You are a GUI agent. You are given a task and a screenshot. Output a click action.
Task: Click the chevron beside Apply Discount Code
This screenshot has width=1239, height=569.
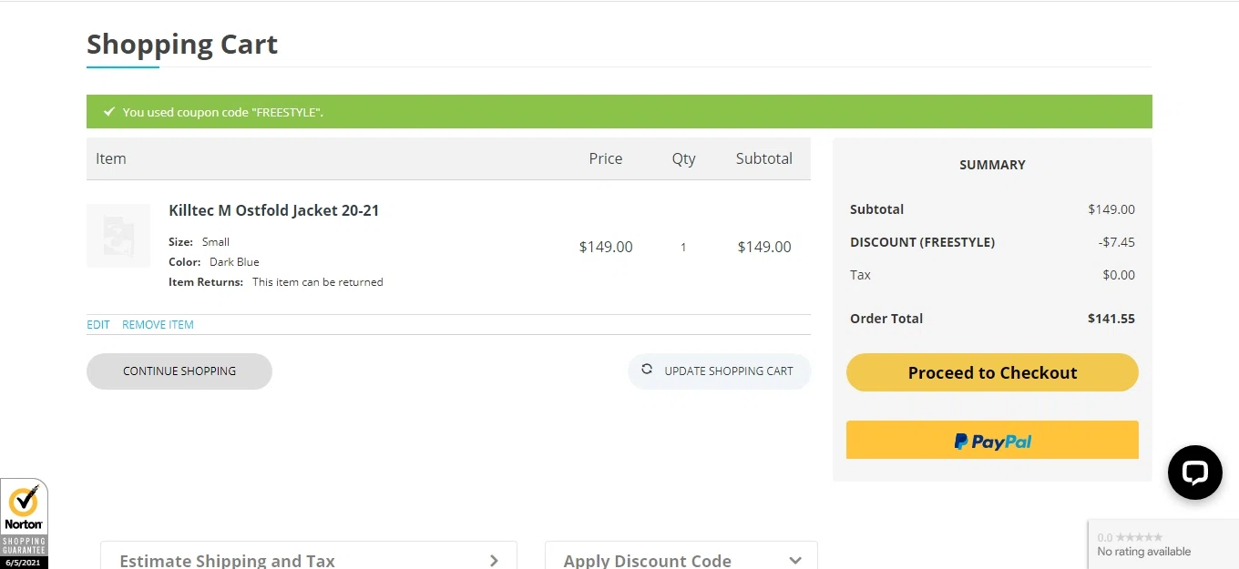[795, 561]
